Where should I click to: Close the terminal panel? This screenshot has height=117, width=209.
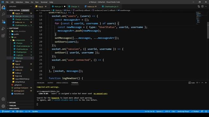206,83
